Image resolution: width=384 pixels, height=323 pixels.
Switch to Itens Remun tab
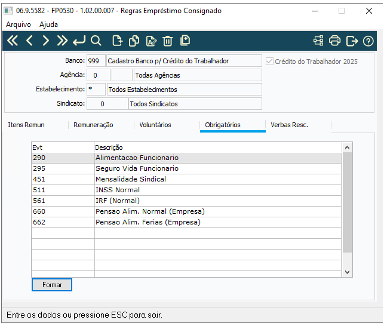[26, 125]
